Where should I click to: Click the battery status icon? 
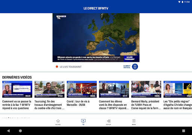click(x=182, y=2)
